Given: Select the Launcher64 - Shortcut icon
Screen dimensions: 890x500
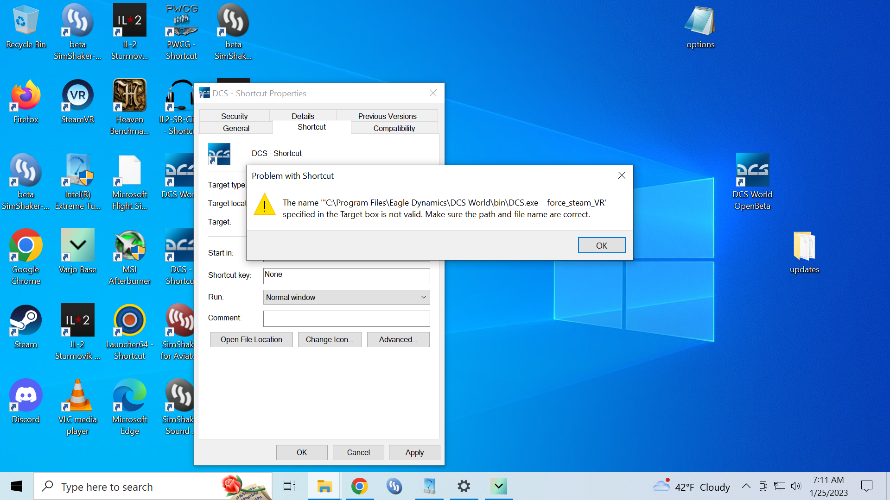Looking at the screenshot, I should 129,332.
